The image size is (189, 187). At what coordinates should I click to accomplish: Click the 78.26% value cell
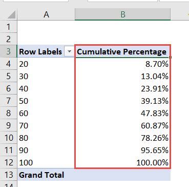tap(122, 138)
